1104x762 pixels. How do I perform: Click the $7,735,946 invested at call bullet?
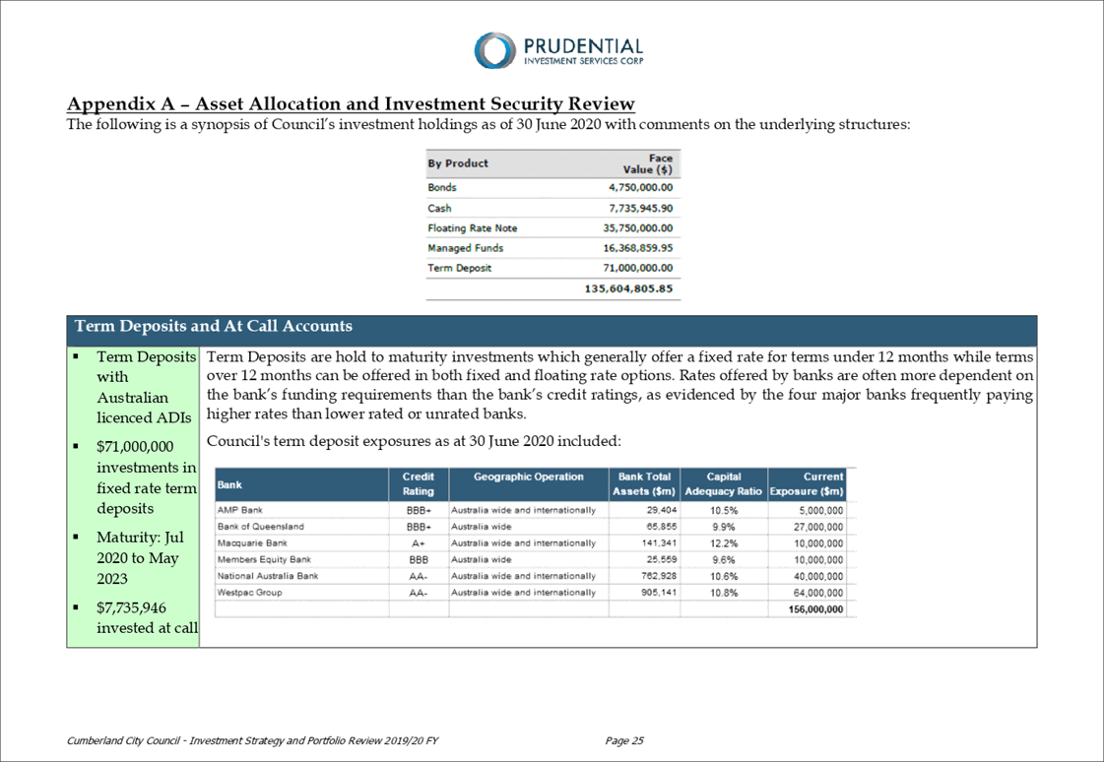[x=147, y=617]
